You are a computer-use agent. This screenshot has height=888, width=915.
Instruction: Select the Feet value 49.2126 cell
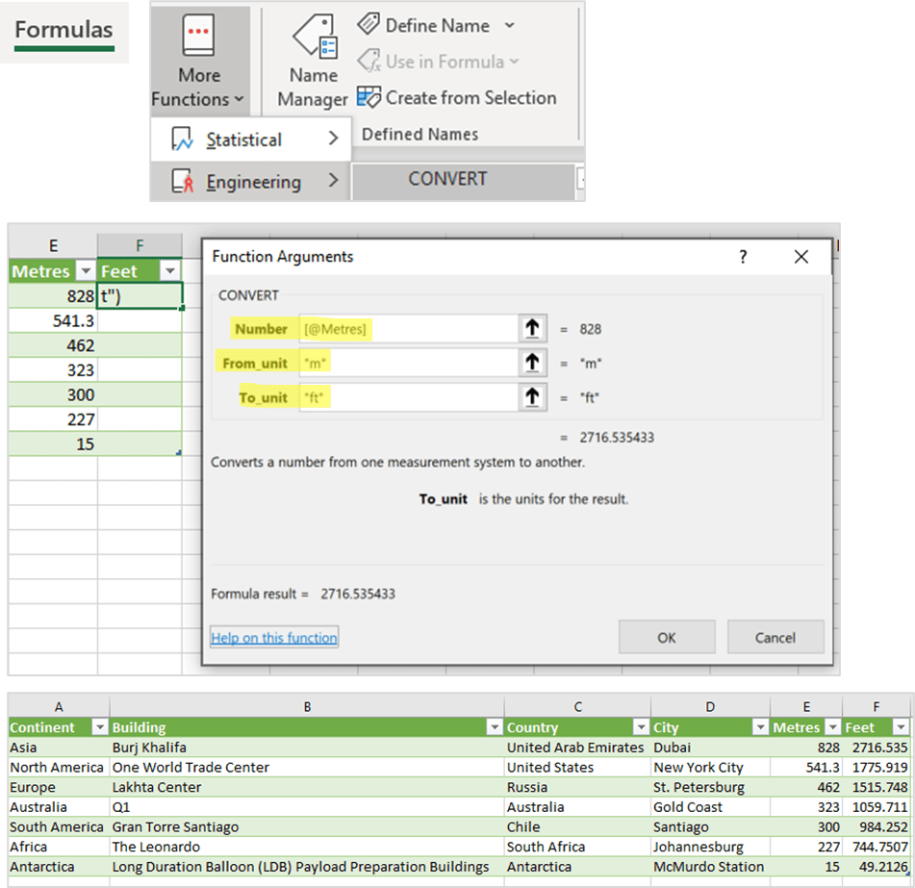click(x=876, y=867)
